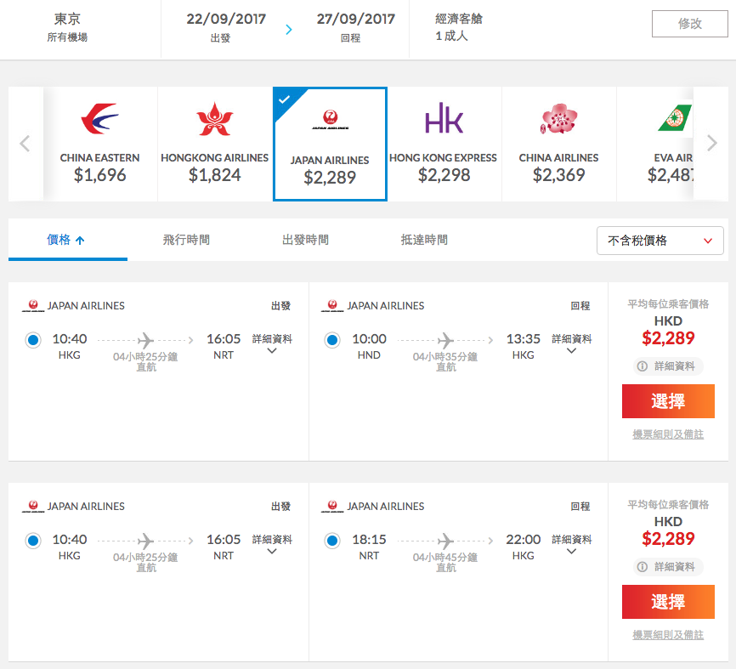
Task: Select return 10:00 HND flight radio
Action: [332, 339]
